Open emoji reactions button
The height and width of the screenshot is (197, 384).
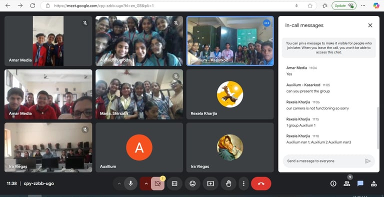[192, 183]
